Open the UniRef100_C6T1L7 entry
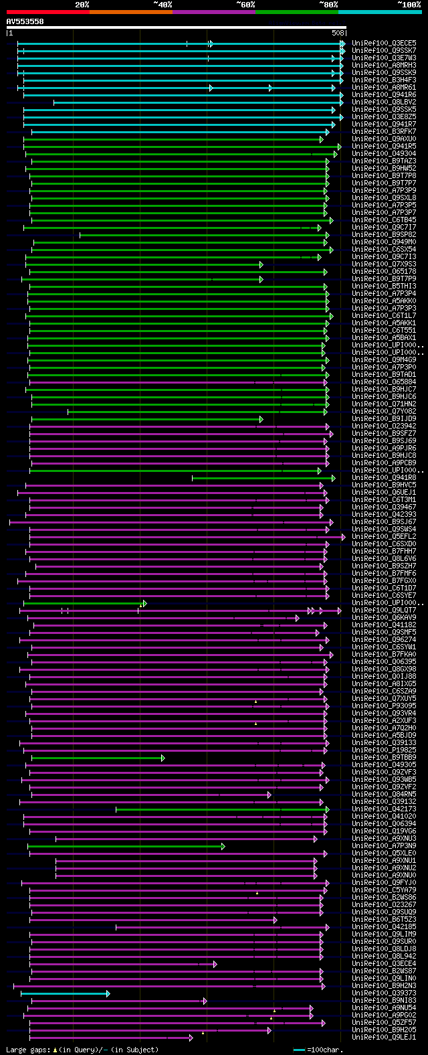 tap(384, 316)
